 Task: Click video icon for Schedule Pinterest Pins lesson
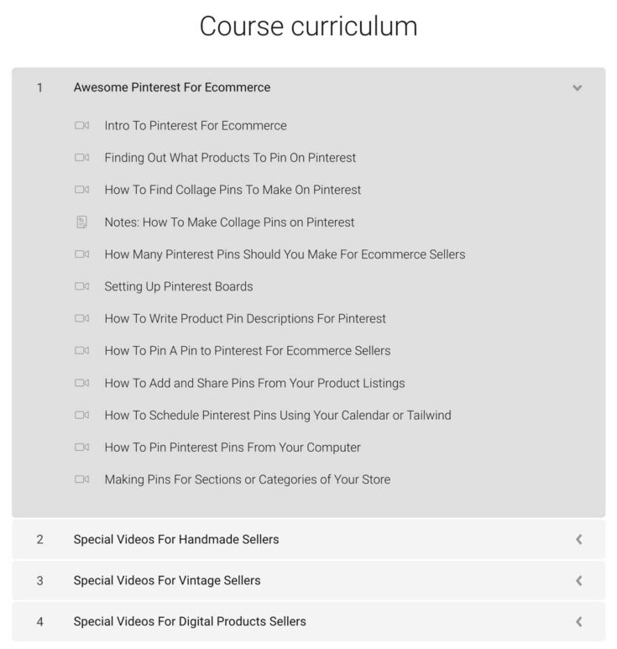[x=81, y=416]
